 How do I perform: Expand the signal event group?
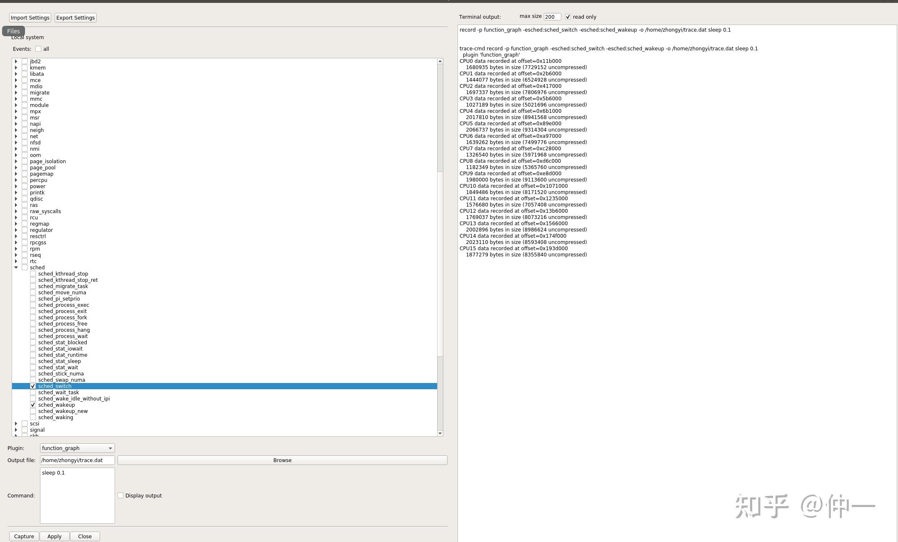(16, 430)
